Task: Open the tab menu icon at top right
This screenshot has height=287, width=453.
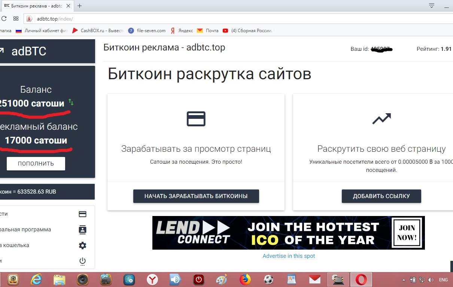Action: click(x=432, y=6)
